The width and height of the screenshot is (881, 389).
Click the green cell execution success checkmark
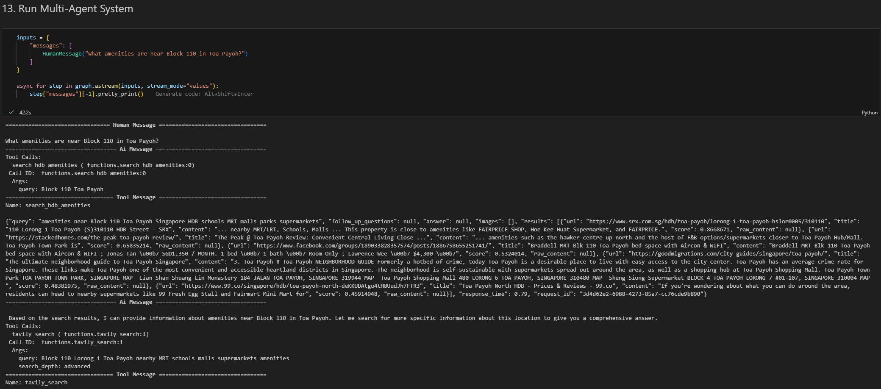[x=11, y=112]
